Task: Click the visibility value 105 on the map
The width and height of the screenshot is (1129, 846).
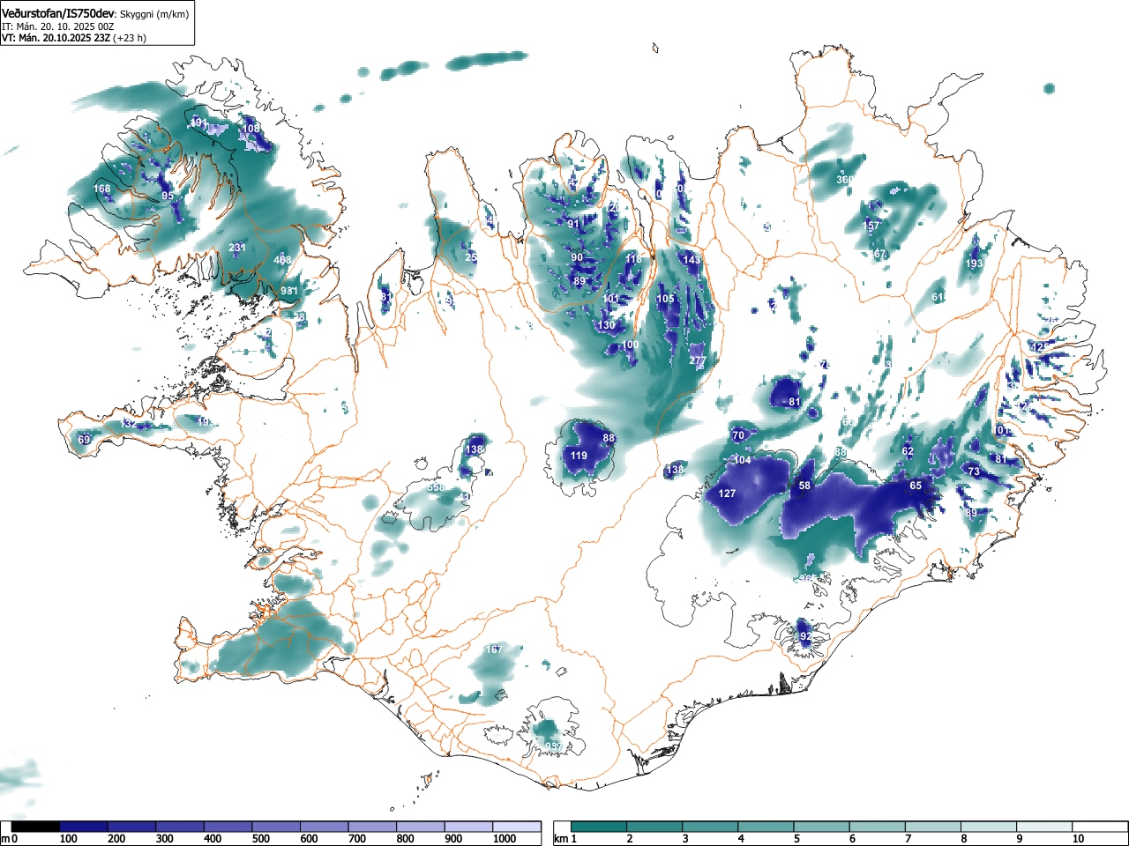Action: point(665,299)
